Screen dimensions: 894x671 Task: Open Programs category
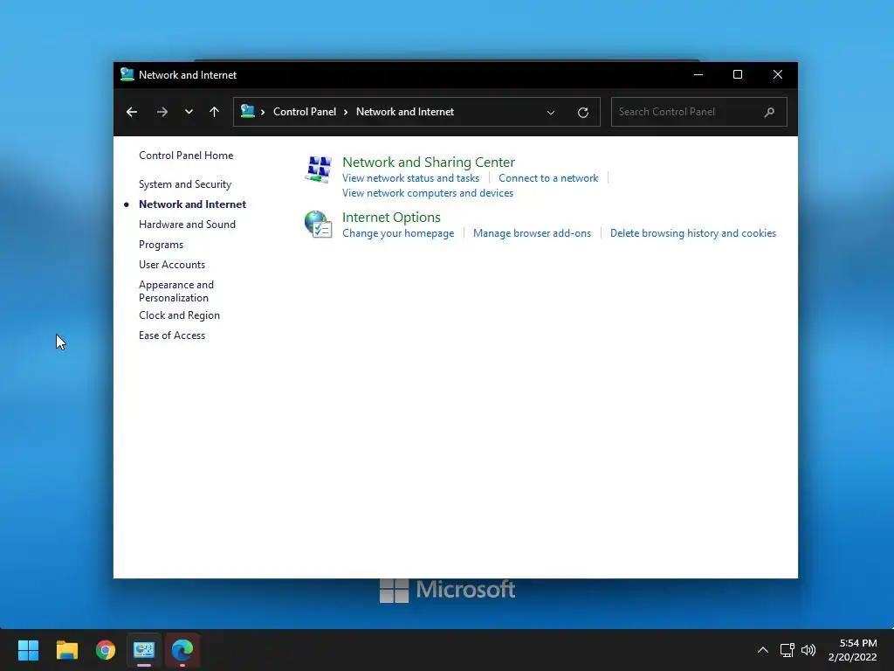(161, 245)
